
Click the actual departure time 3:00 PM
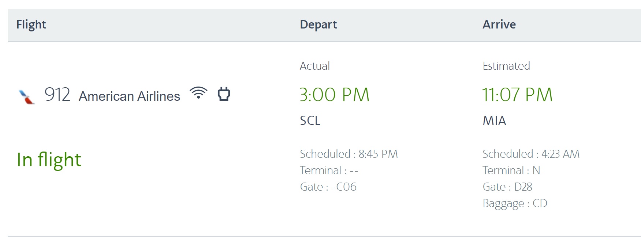[335, 95]
